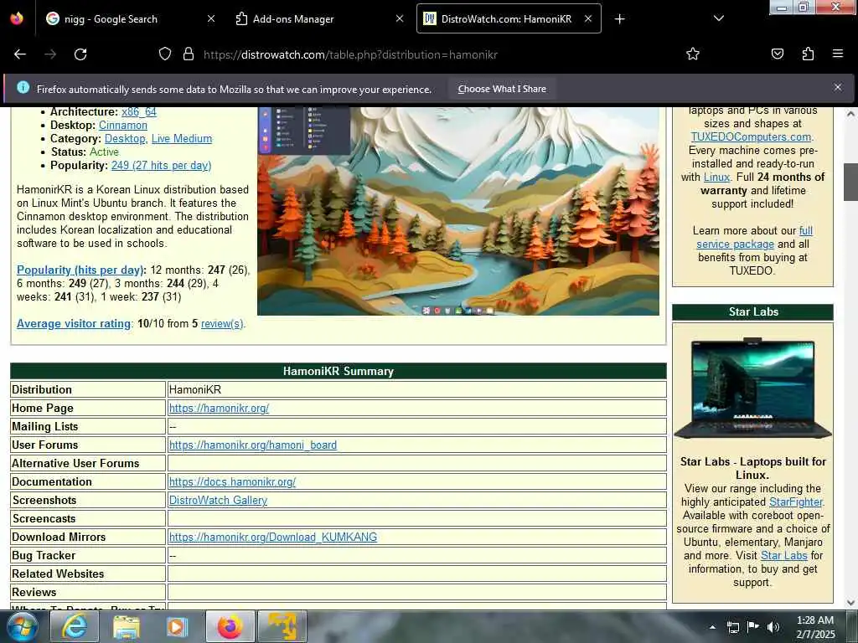Open the hamoni_board user forums link
This screenshot has height=643, width=858.
point(253,445)
